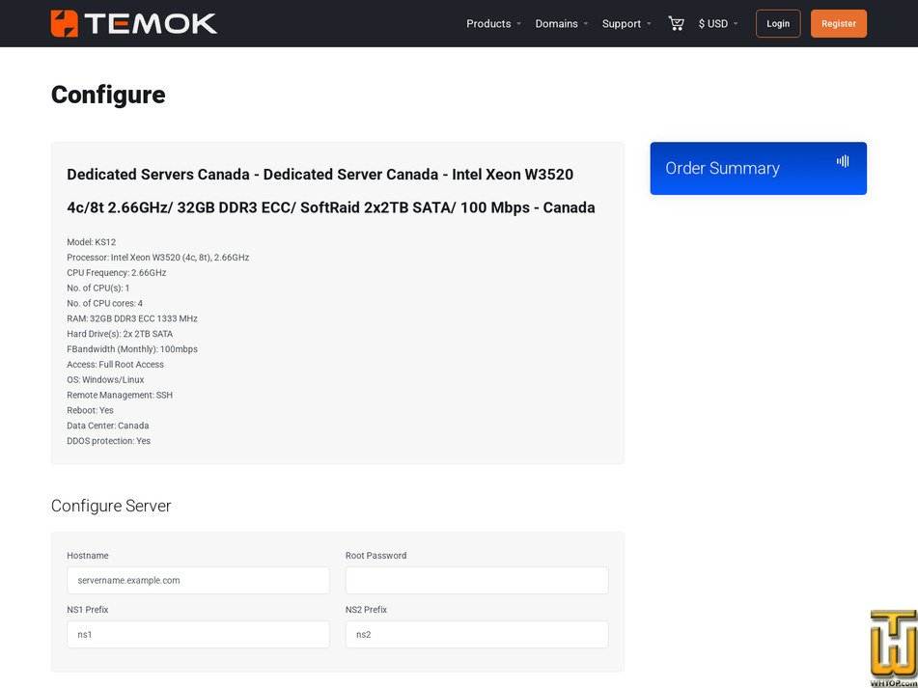This screenshot has height=688, width=918.
Task: Click 'CPU Frequency: 2.66GHz' text
Action: pyautogui.click(x=117, y=273)
